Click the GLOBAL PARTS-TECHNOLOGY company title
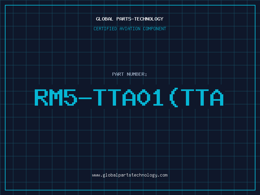Screen dimensions: 260x195 point(130,19)
